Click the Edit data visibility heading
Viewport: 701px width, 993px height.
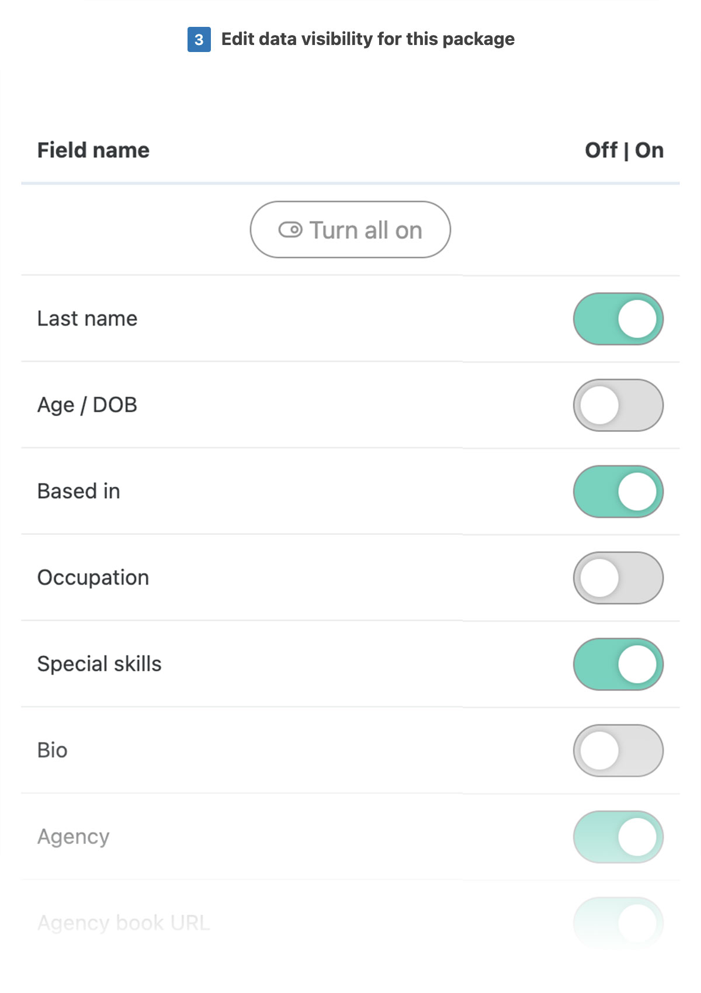tap(368, 39)
